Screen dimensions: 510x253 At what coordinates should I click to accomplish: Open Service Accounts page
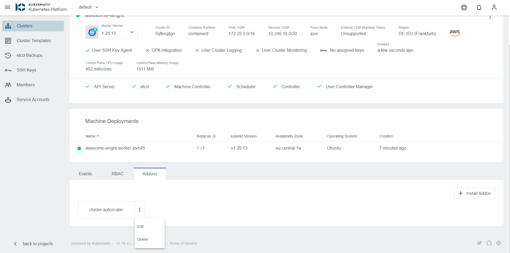coord(33,100)
